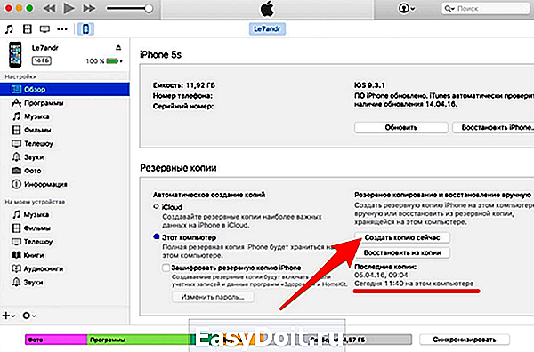
Task: Click the Синхронизировать button
Action: tap(465, 340)
